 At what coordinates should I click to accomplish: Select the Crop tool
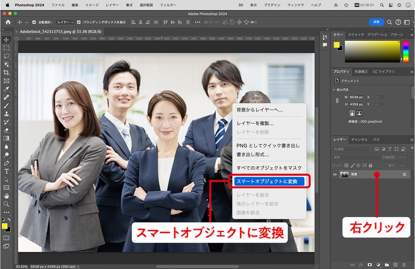(x=6, y=73)
